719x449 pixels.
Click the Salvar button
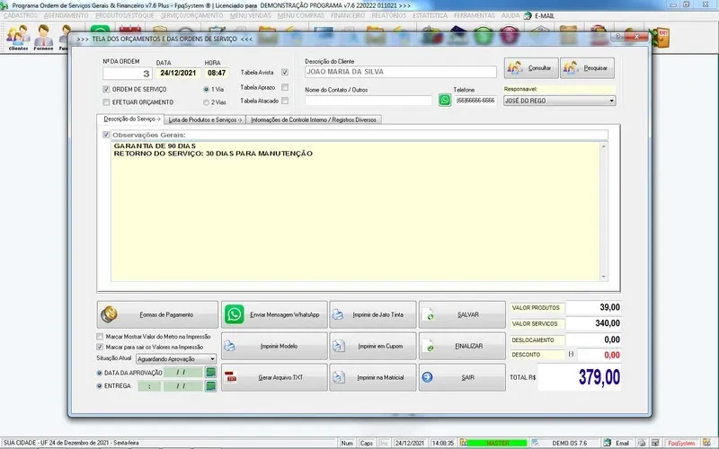tap(462, 315)
